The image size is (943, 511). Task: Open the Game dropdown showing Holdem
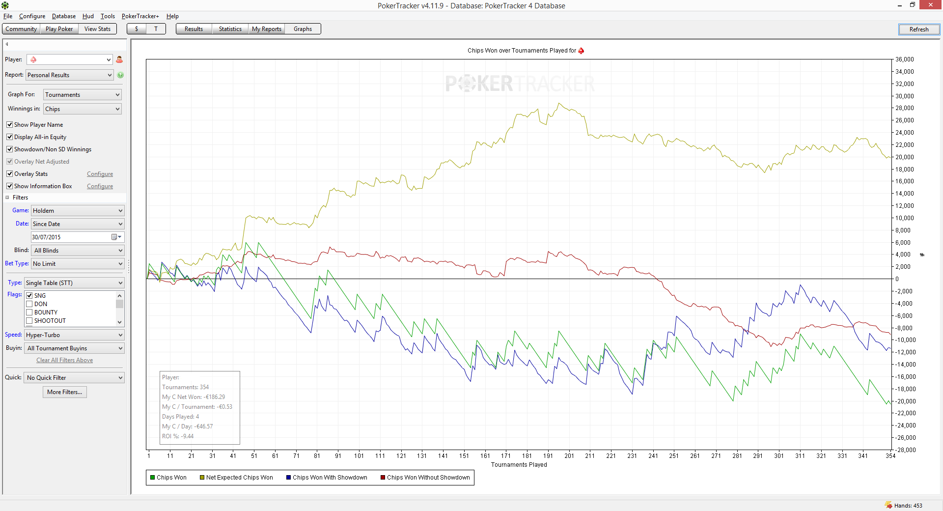tap(78, 211)
